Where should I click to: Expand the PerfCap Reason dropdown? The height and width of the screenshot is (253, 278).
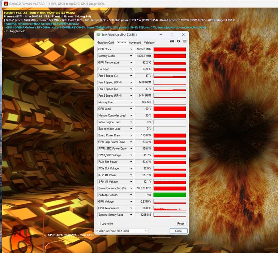[x=131, y=195]
